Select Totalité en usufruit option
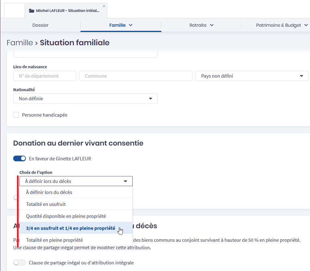310x271 pixels. coord(46,204)
